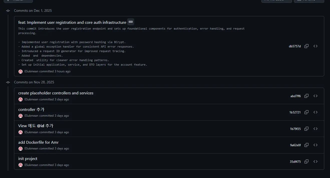The height and width of the screenshot is (178, 330).
Task: Copy full SHA for commit db5757d
Action: 306,46
